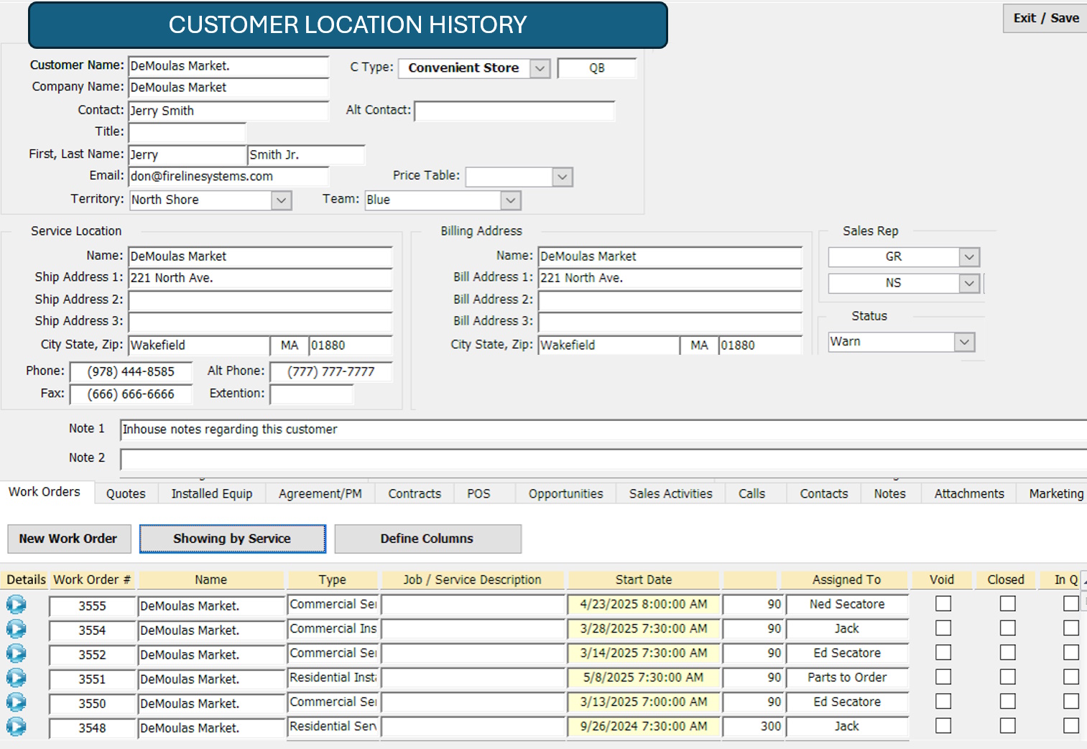Check In Q box for work order 3554
Viewport: 1087px width, 749px height.
click(1071, 628)
